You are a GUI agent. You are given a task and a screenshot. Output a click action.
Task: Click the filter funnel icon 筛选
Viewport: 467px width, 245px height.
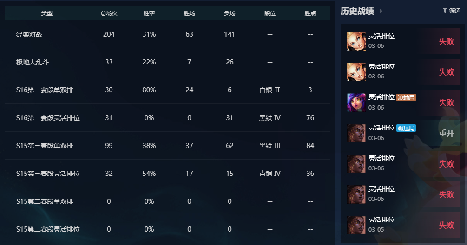[x=445, y=10]
